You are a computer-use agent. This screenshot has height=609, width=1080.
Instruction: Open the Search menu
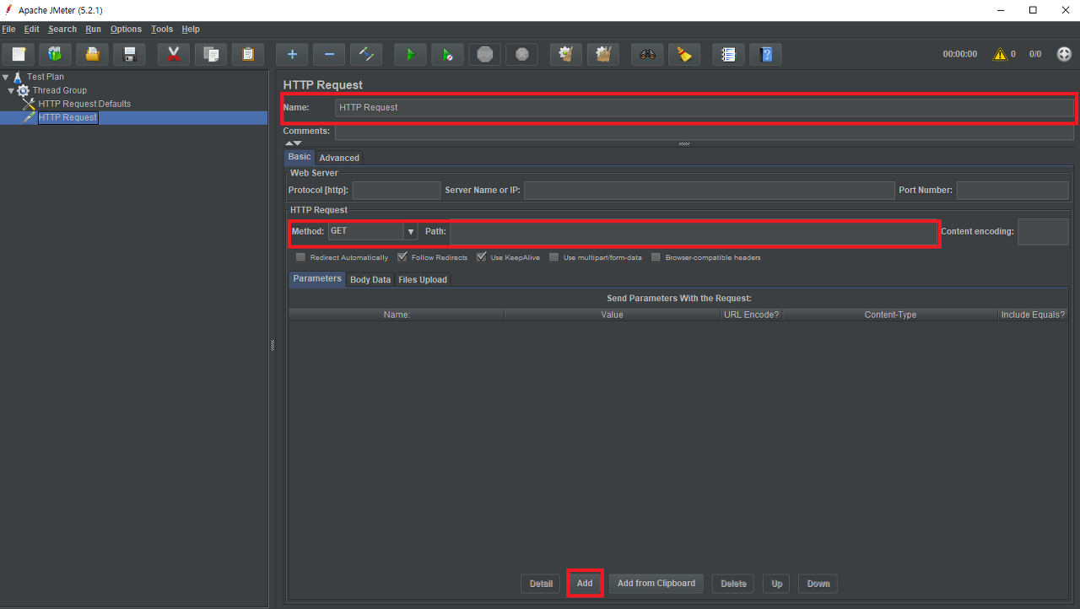[62, 29]
